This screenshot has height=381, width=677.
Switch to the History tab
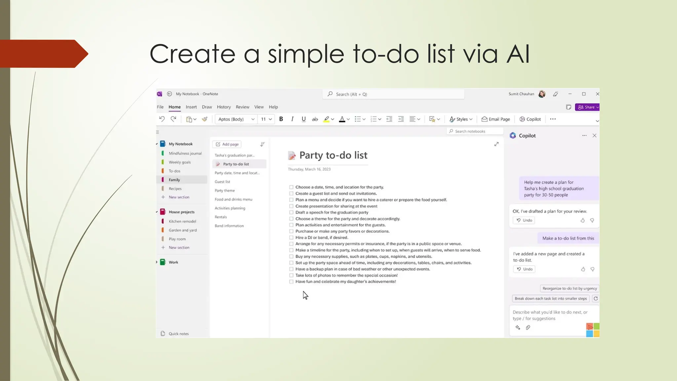click(x=224, y=107)
